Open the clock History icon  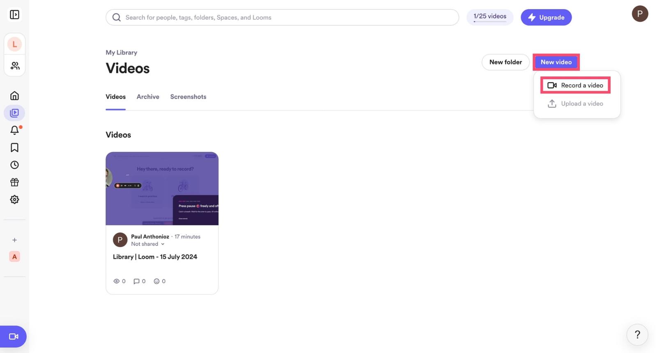point(14,165)
